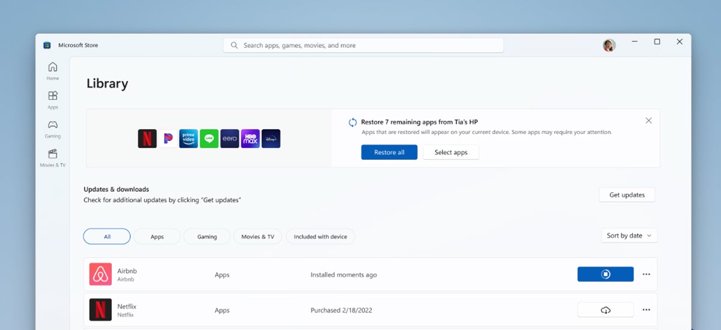Viewport: 721px width, 330px height.
Task: Open the Home section in sidebar
Action: click(x=53, y=70)
